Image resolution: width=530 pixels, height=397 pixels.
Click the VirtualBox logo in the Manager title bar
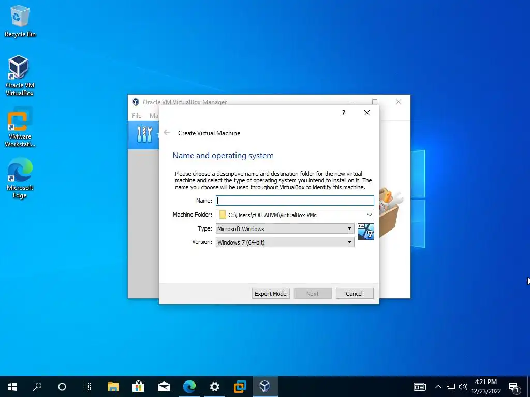[x=136, y=102]
